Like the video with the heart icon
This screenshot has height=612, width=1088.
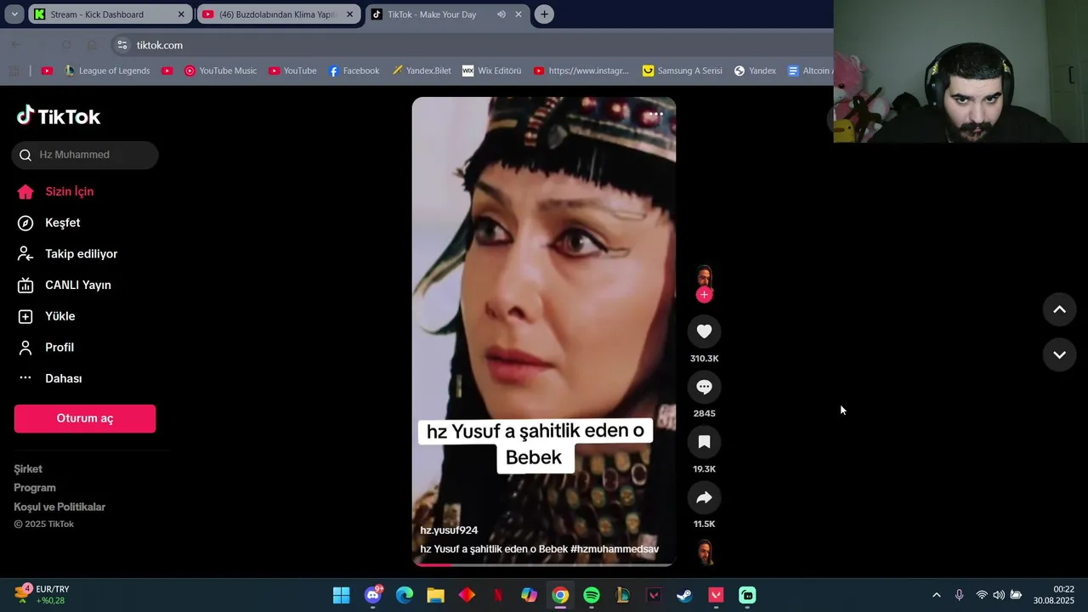coord(704,331)
